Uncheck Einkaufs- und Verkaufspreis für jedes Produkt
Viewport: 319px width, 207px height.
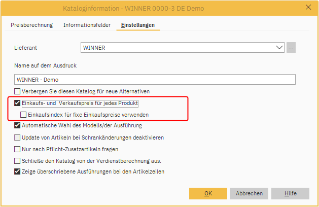click(18, 103)
